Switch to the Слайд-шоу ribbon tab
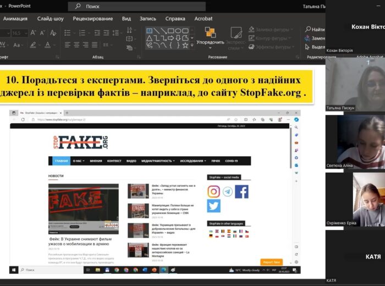 50,18
